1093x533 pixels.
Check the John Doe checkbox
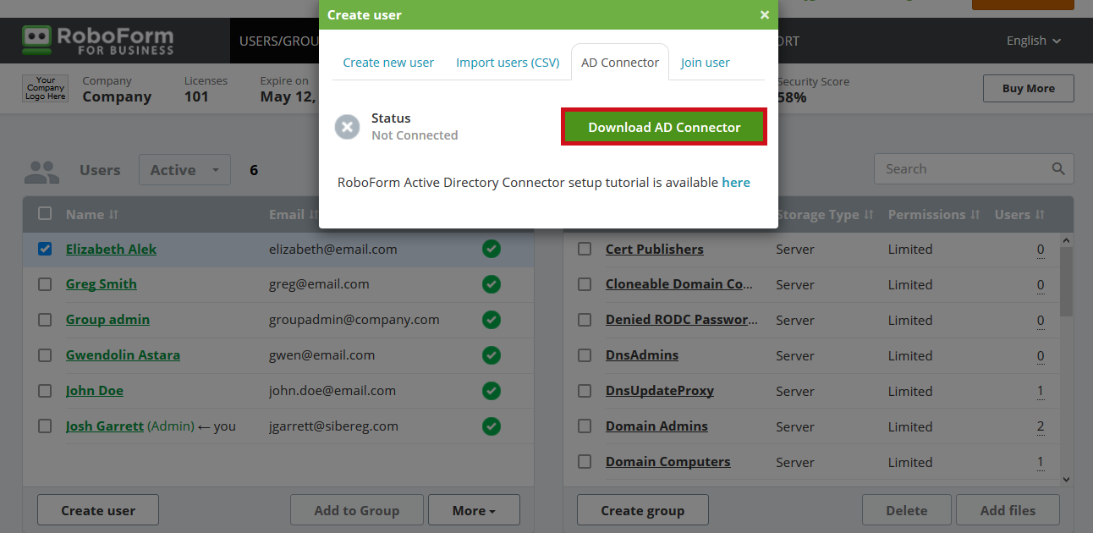point(45,391)
